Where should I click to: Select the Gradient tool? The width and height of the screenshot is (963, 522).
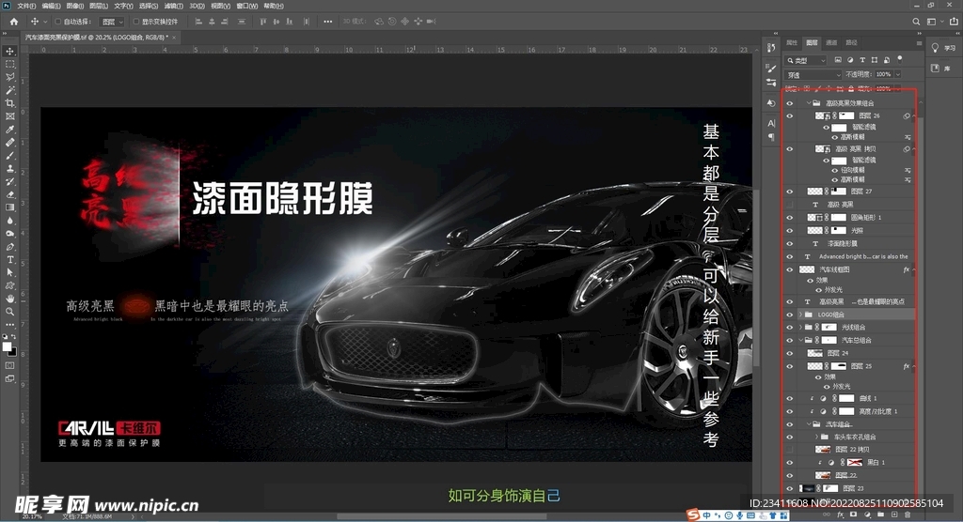click(10, 207)
